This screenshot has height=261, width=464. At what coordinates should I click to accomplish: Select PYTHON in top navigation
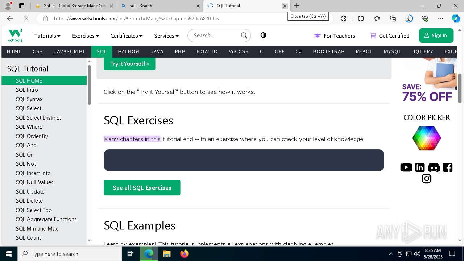point(129,51)
